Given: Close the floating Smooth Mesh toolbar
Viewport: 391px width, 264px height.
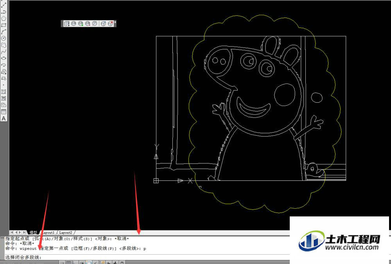Looking at the screenshot, I should pyautogui.click(x=115, y=22).
